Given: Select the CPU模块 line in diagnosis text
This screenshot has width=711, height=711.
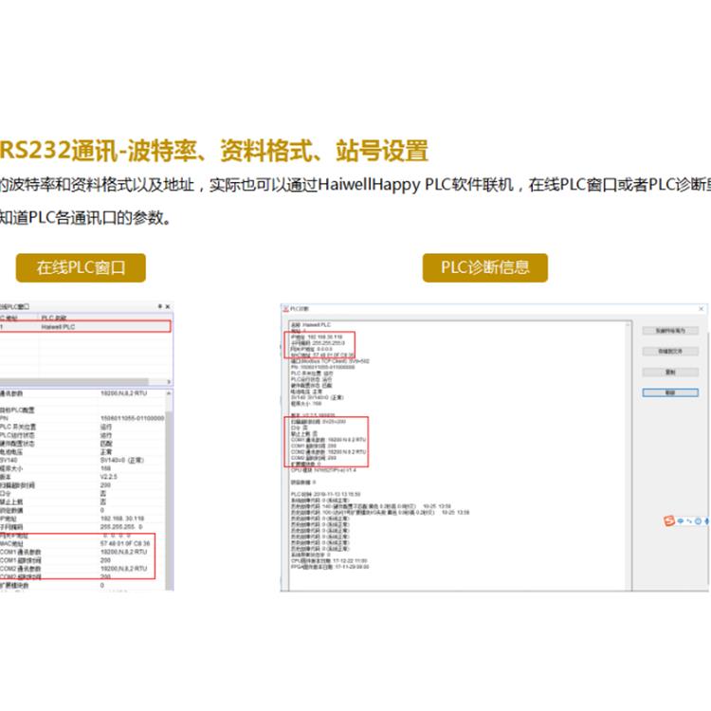Looking at the screenshot, I should [323, 470].
